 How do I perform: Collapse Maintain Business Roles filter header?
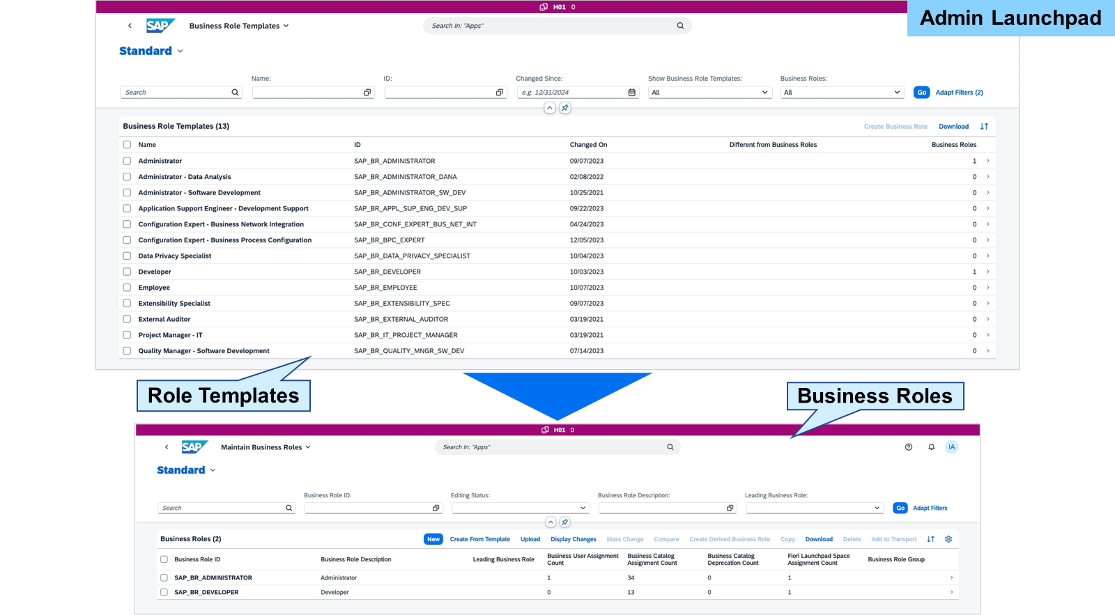pos(551,522)
